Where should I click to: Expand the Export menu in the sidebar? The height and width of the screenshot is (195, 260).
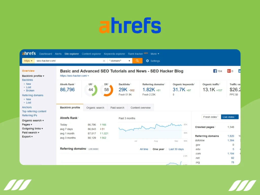[27, 137]
